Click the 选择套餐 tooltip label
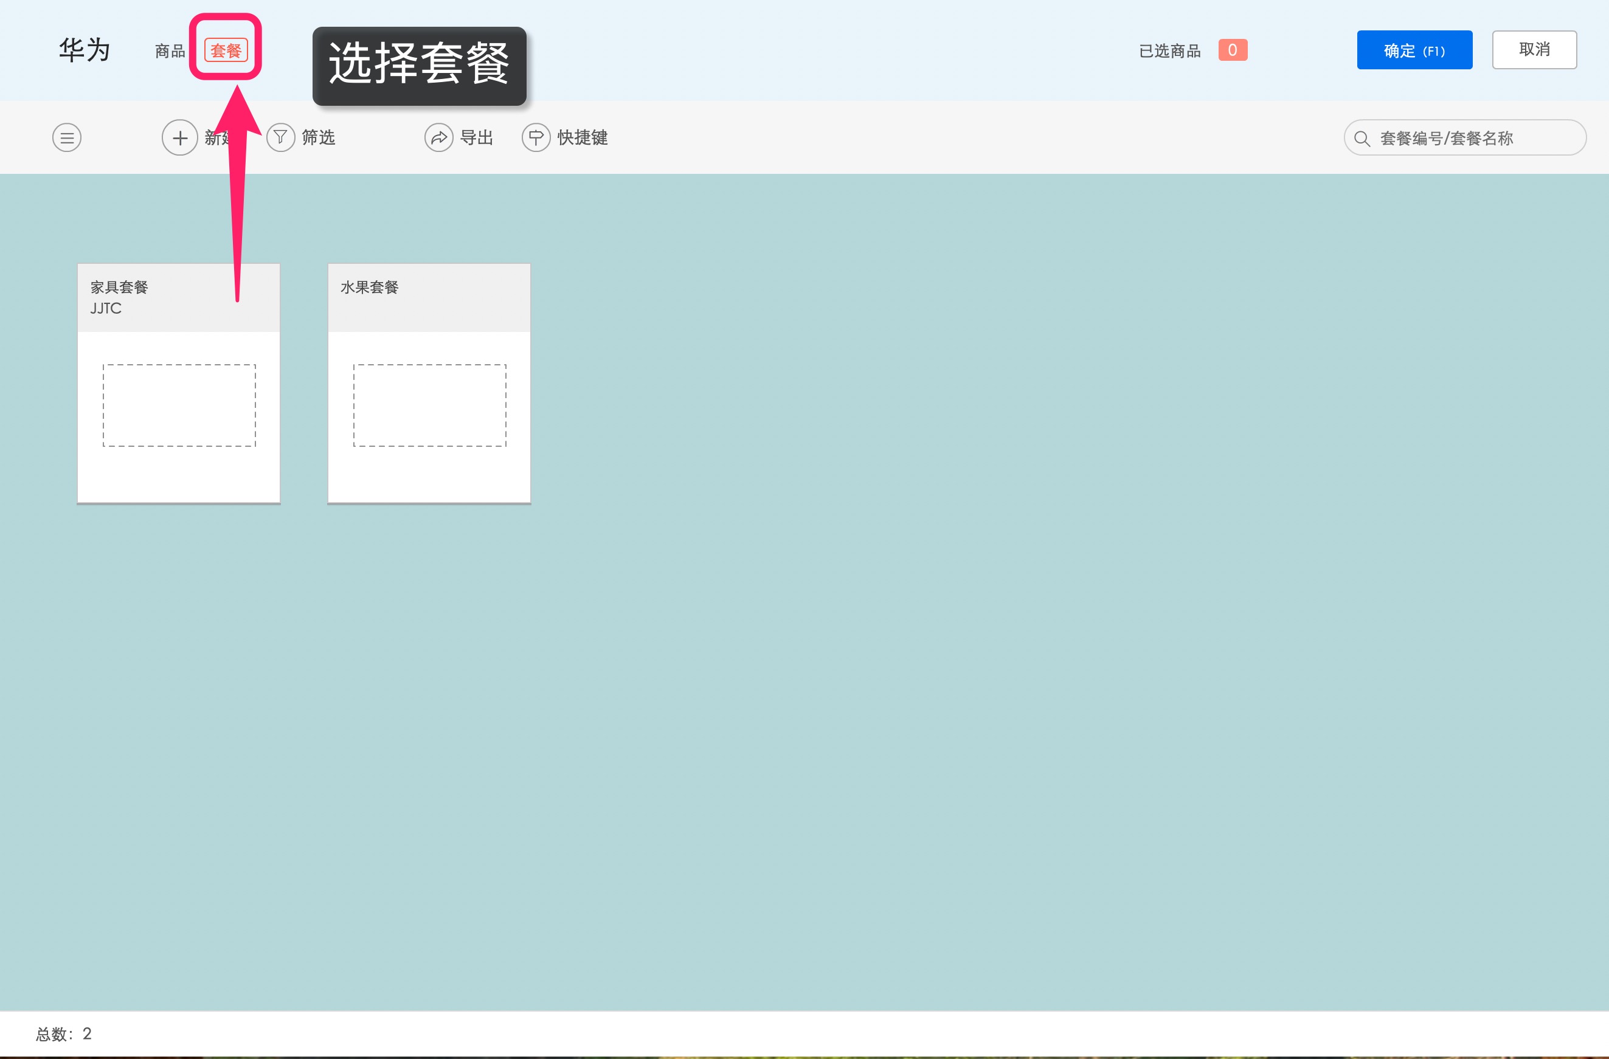Image resolution: width=1609 pixels, height=1059 pixels. (419, 66)
